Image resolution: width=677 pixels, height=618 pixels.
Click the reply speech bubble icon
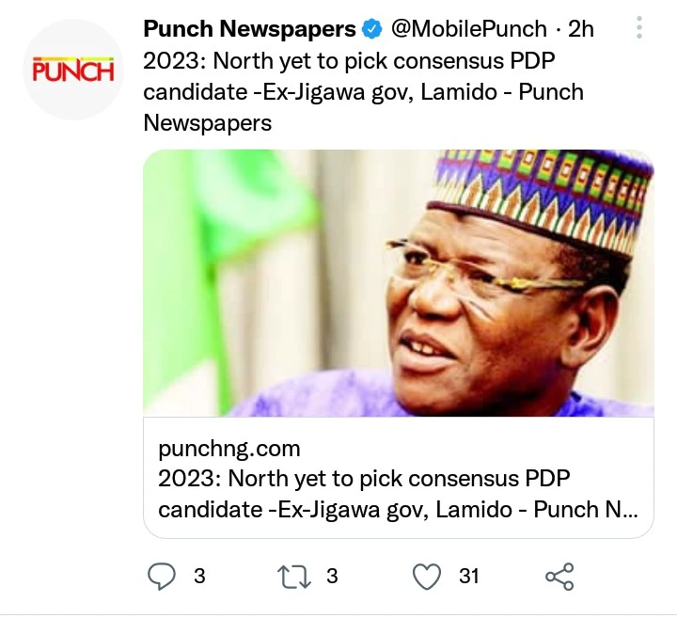coord(162,576)
